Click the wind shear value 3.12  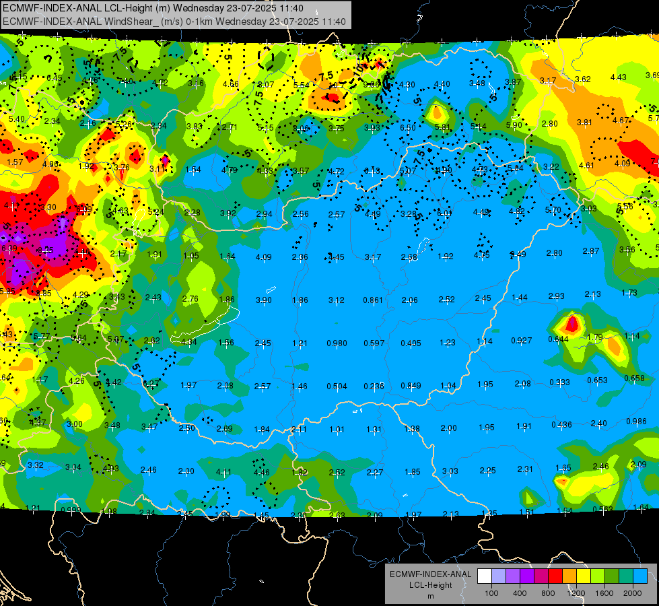tap(336, 300)
